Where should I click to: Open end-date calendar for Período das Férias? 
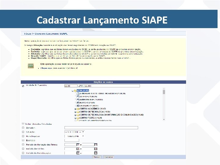(96, 149)
